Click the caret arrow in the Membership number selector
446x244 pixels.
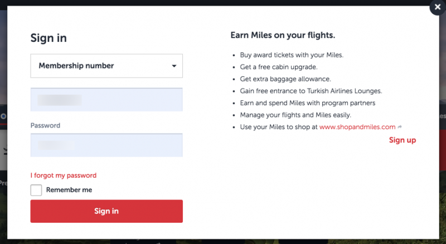click(174, 66)
